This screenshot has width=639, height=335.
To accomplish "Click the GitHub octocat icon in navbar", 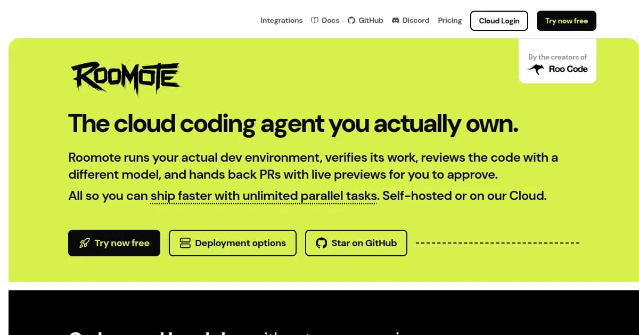I will pos(351,20).
